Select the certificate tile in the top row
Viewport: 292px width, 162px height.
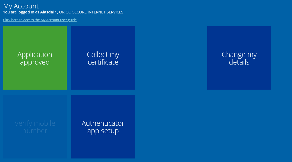point(103,58)
